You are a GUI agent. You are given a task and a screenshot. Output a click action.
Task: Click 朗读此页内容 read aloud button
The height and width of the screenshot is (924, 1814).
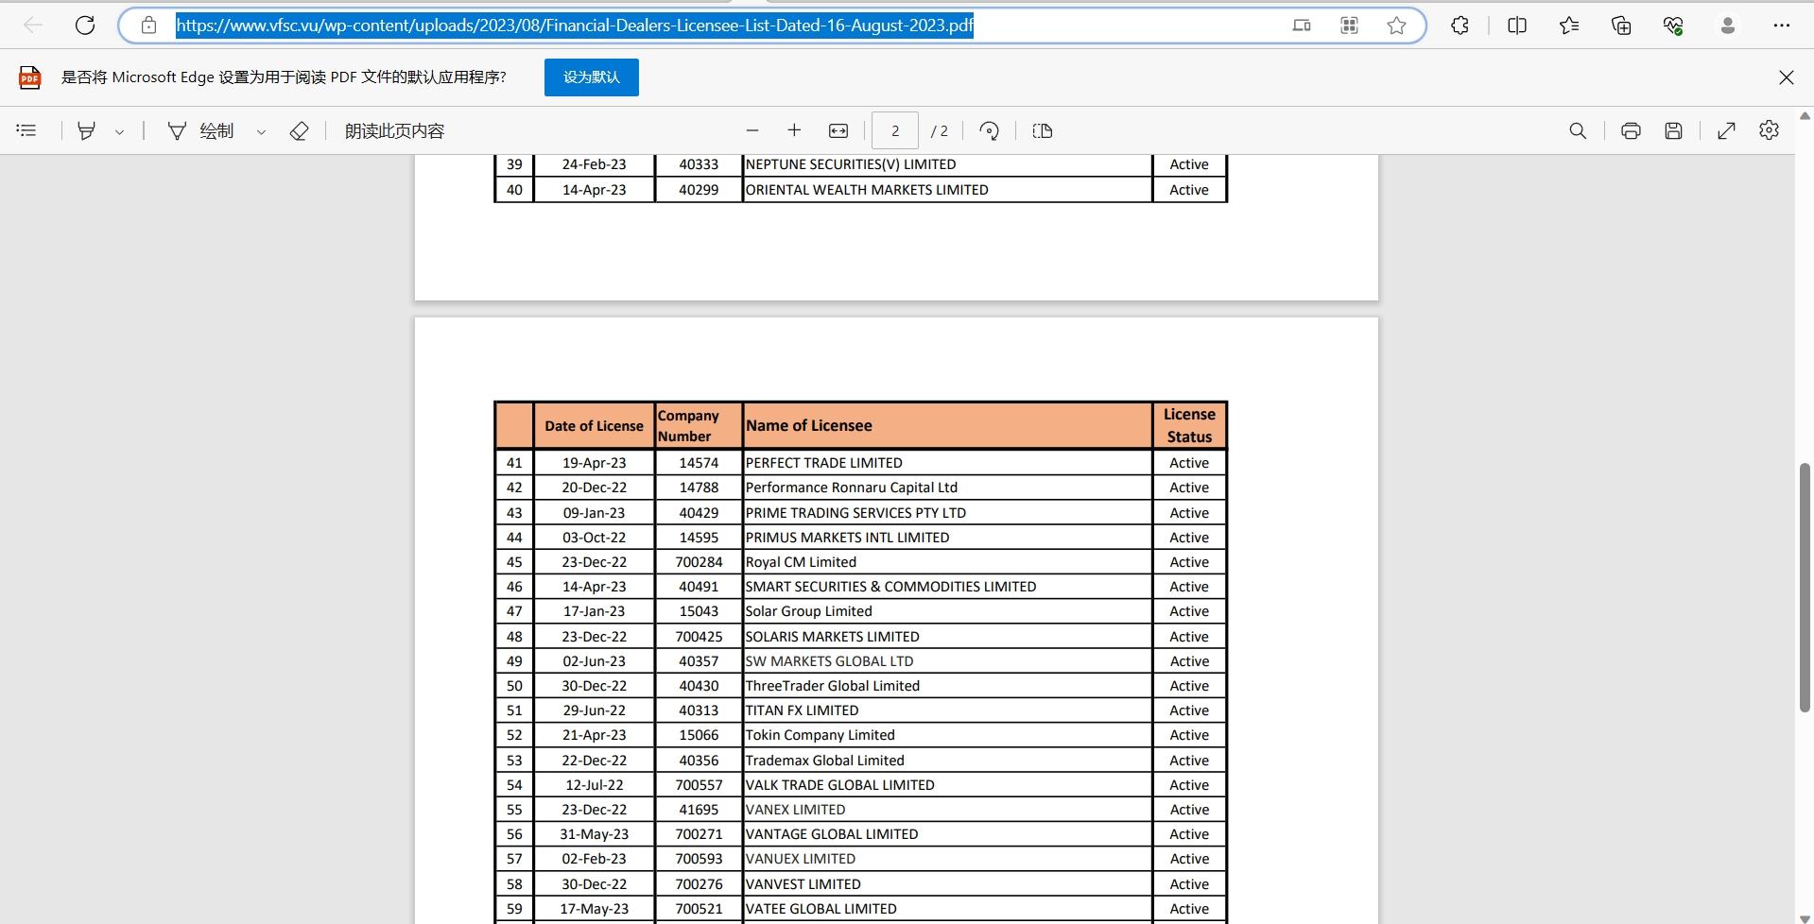[x=394, y=130]
